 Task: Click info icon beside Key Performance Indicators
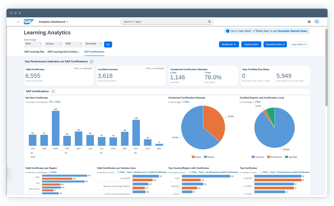[91, 61]
